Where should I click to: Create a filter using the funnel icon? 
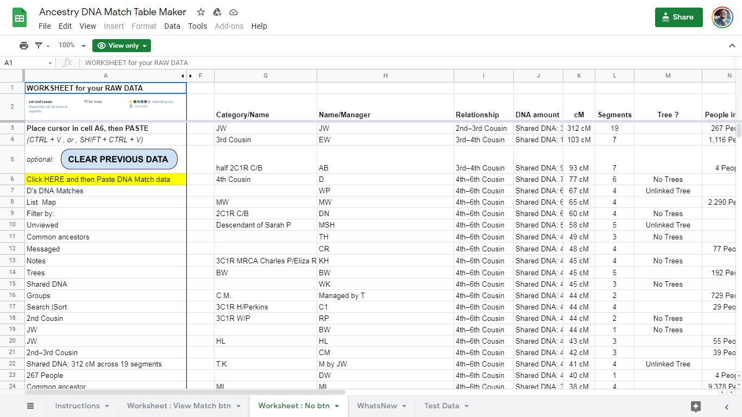(38, 45)
